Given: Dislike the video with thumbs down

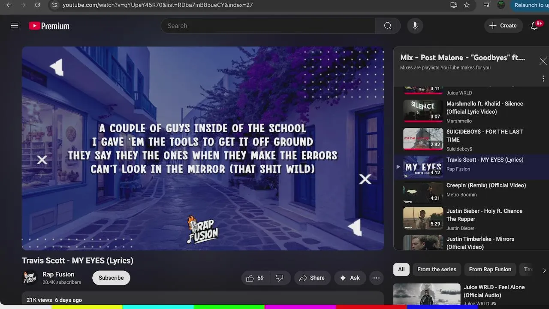Looking at the screenshot, I should coord(279,278).
